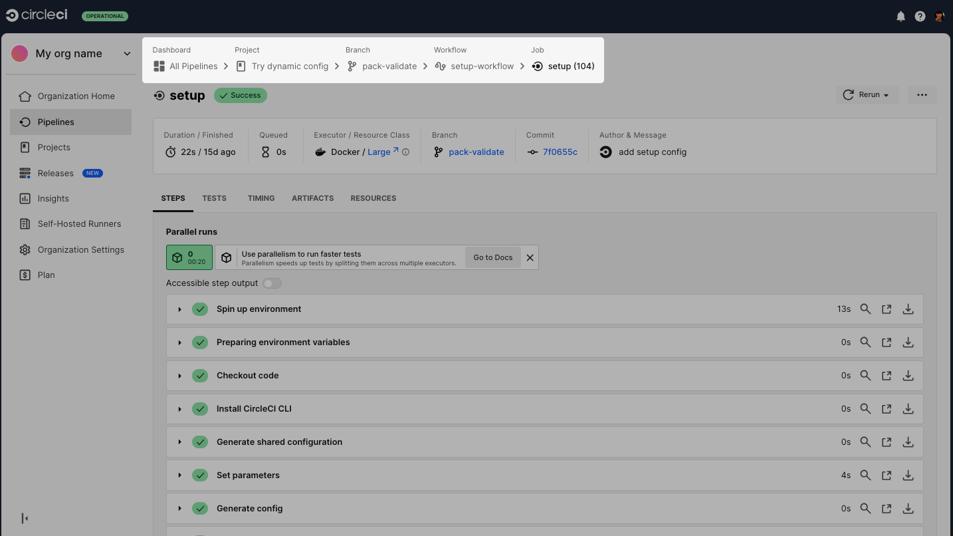Open Spin up environment output in new tab

pos(887,309)
